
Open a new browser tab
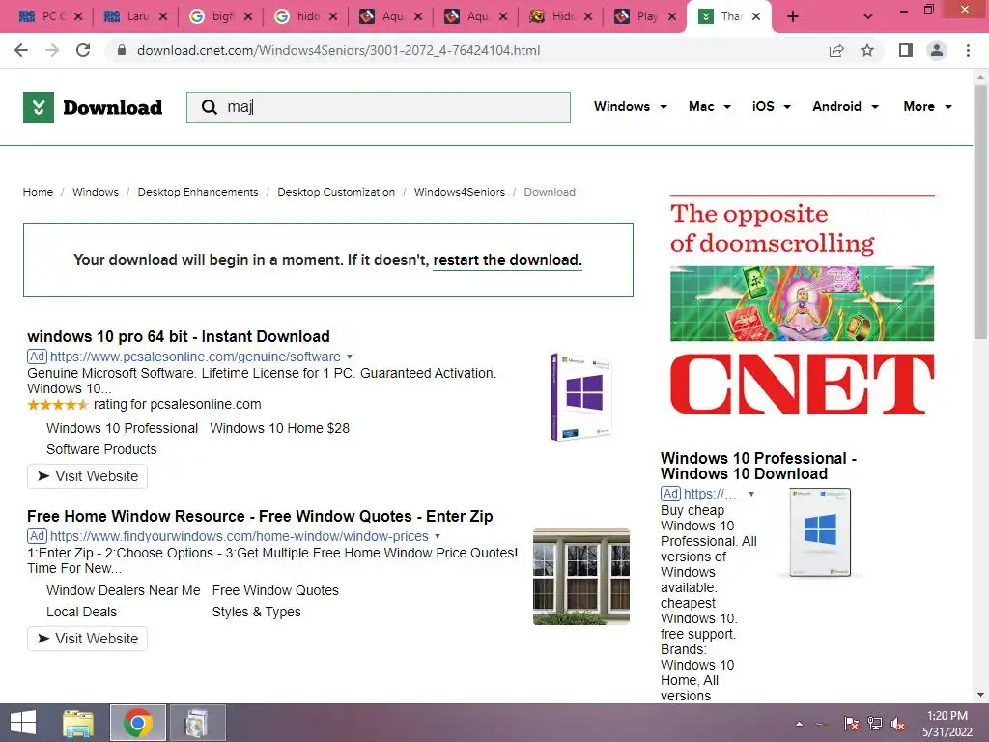coord(793,16)
